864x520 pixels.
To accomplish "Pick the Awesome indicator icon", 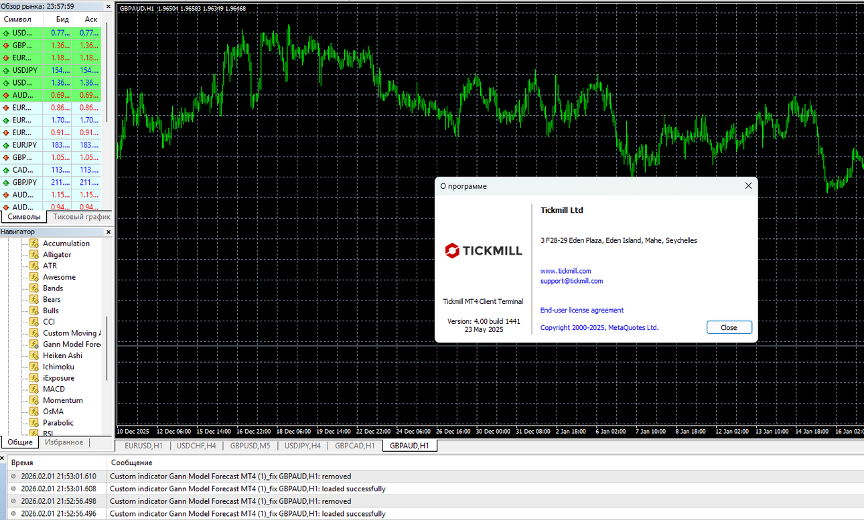I will 34,277.
